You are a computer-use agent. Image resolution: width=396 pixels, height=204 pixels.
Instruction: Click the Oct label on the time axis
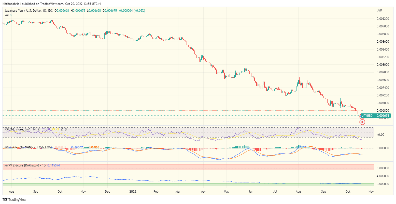pos(348,192)
